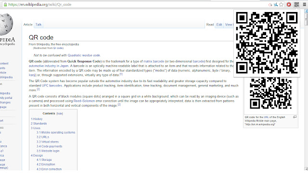The height and width of the screenshot is (192, 308).
Task: Click the QR code extension icon in toolbar
Action: tap(296, 4)
